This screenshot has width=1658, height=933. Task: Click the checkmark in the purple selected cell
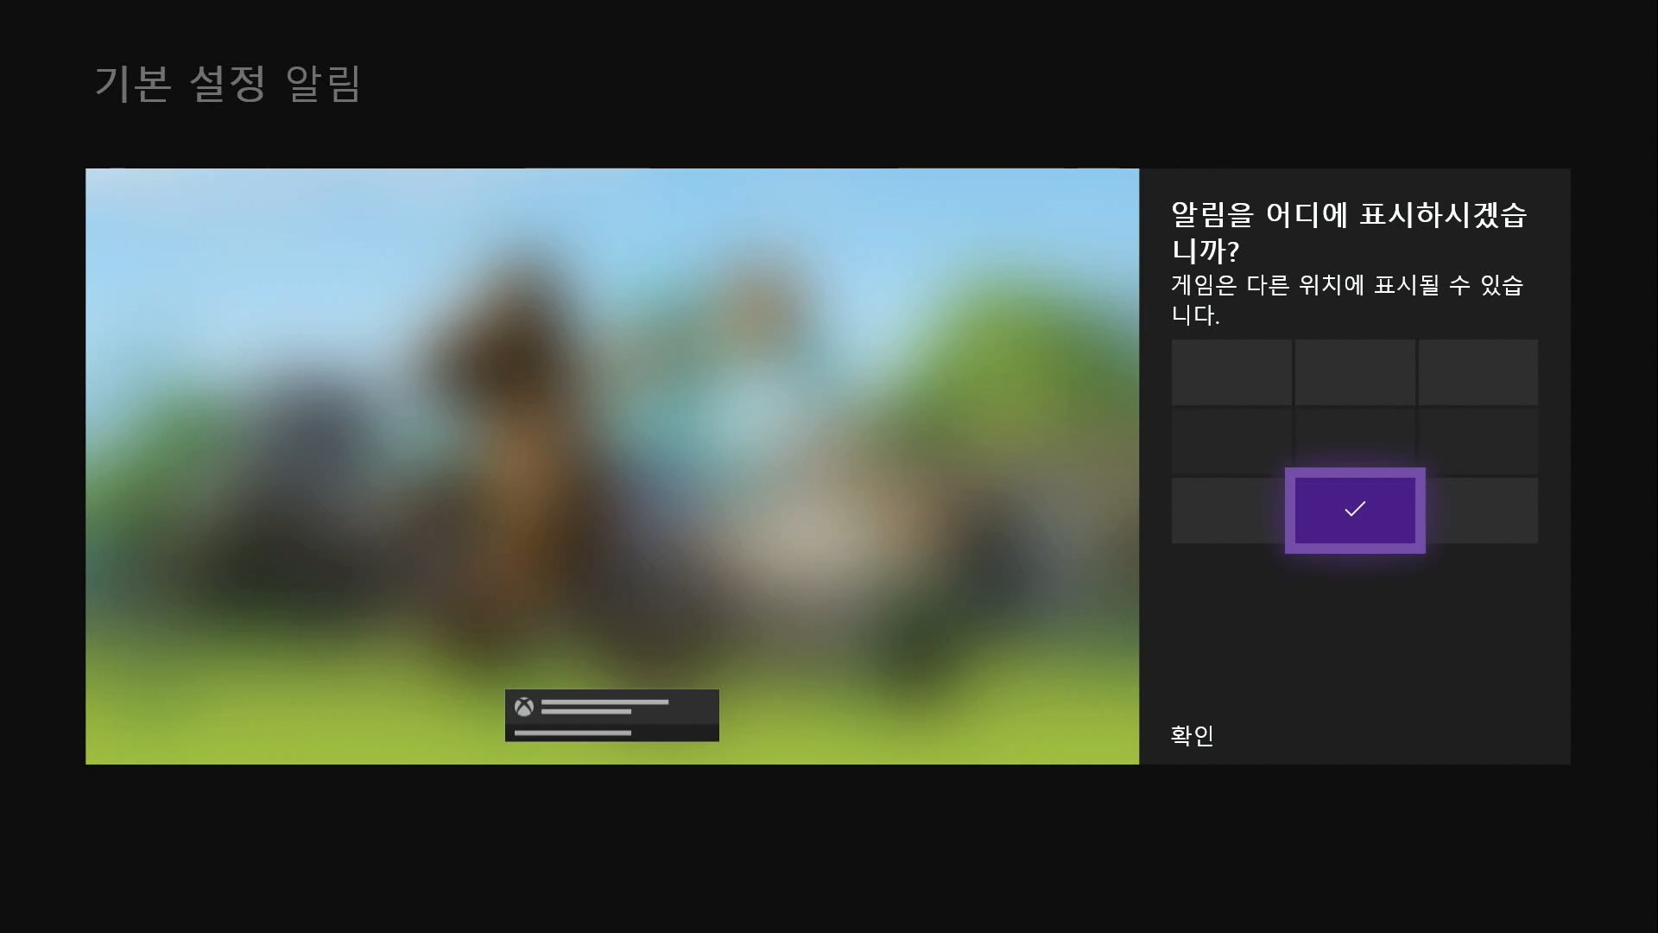(x=1355, y=510)
